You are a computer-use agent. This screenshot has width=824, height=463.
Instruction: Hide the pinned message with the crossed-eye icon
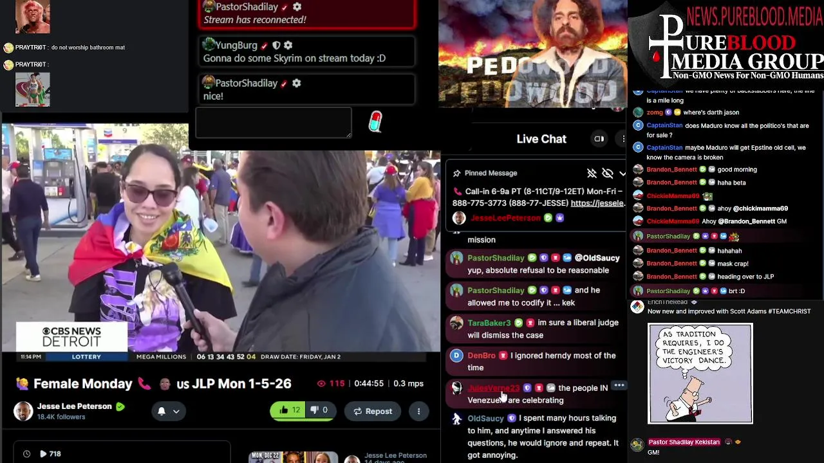(x=607, y=173)
